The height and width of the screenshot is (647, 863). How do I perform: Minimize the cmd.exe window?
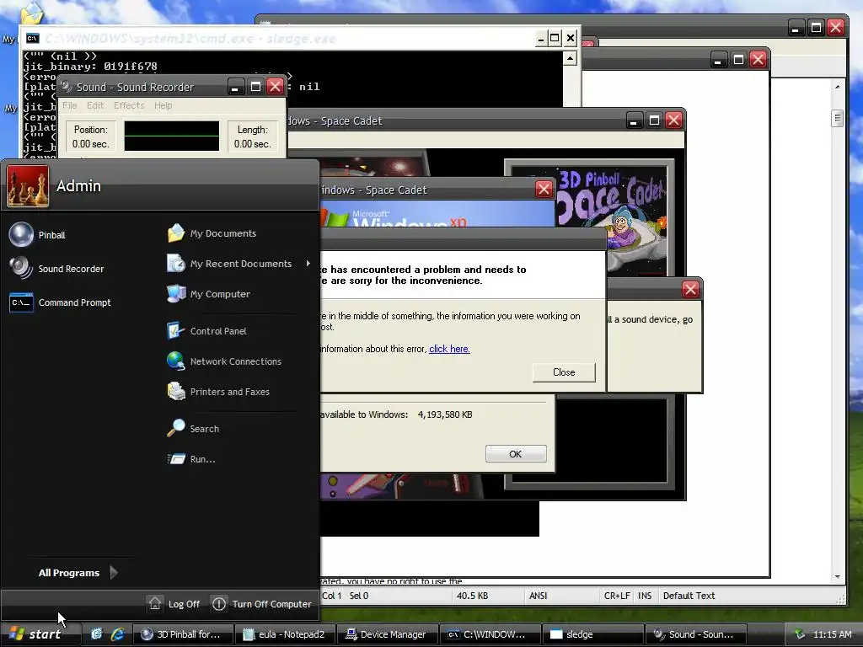540,38
